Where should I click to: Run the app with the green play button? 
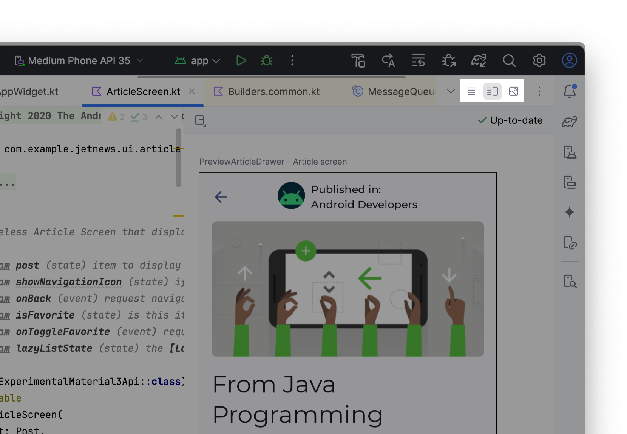pos(241,60)
